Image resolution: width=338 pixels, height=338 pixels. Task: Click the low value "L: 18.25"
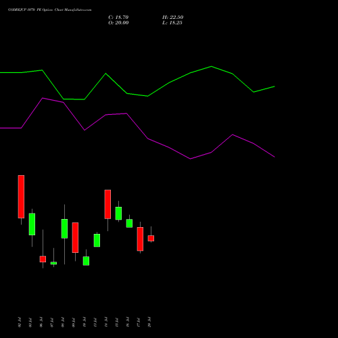tap(172, 23)
